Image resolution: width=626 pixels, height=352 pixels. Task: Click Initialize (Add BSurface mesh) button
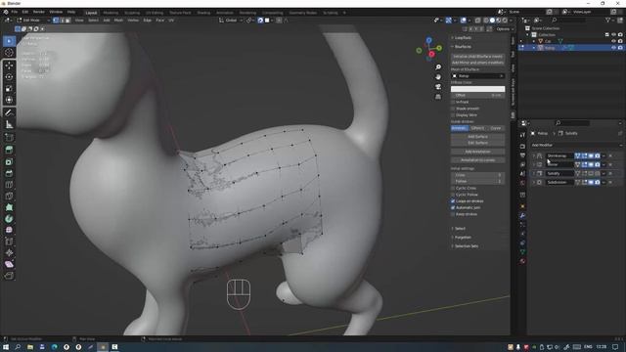(x=477, y=57)
